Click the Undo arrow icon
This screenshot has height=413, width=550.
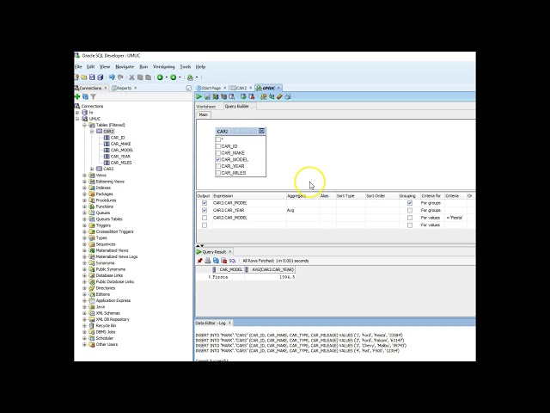(112, 77)
